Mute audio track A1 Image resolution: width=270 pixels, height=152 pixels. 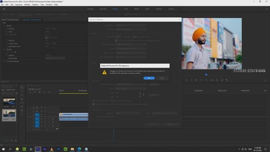[x=46, y=119]
